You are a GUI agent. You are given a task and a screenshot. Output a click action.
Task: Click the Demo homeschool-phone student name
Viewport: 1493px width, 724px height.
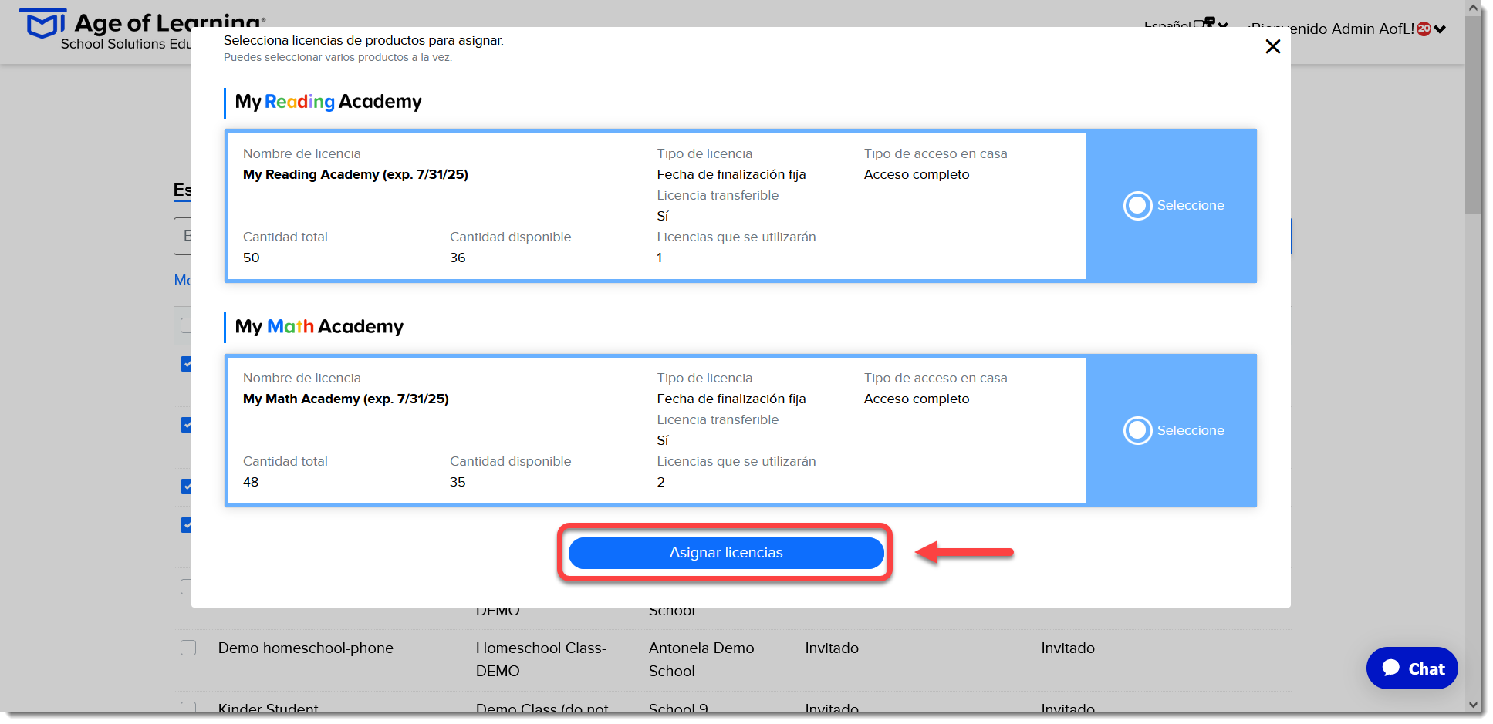pyautogui.click(x=306, y=648)
